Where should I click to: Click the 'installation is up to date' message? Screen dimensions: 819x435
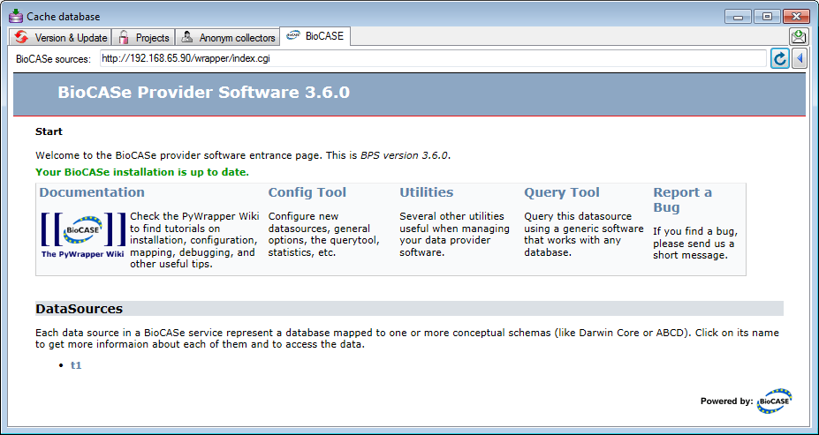point(142,172)
